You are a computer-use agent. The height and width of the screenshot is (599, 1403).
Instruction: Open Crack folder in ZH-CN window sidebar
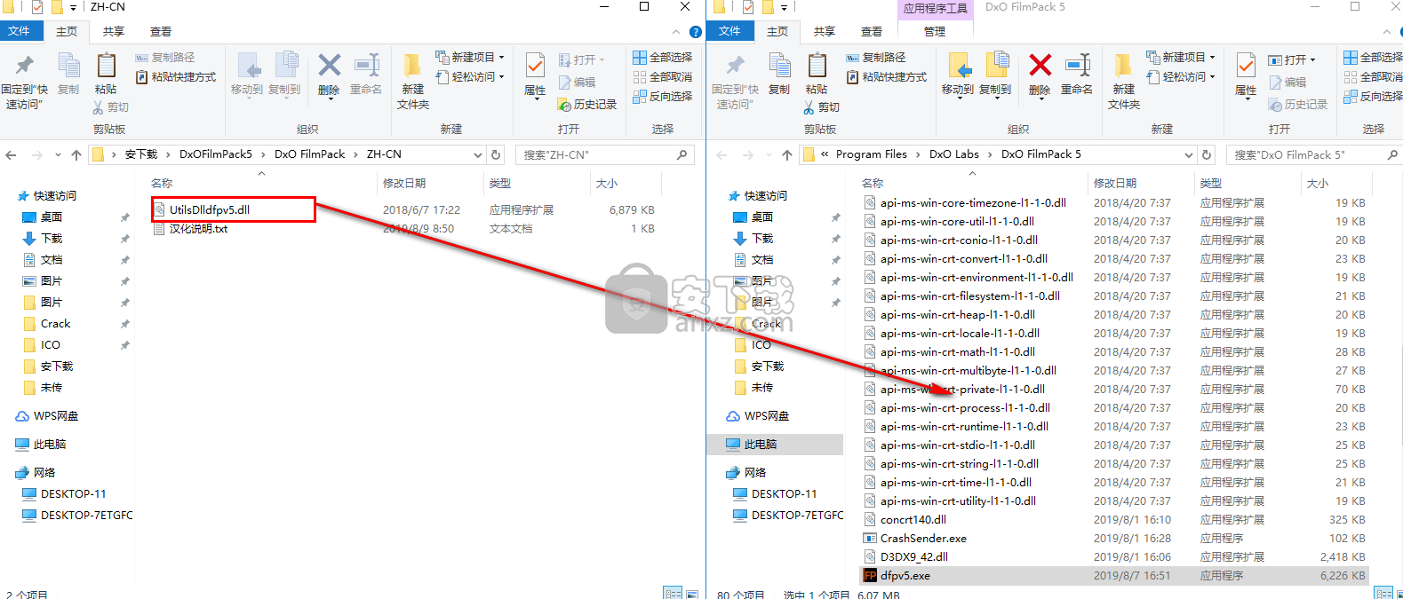pos(55,323)
